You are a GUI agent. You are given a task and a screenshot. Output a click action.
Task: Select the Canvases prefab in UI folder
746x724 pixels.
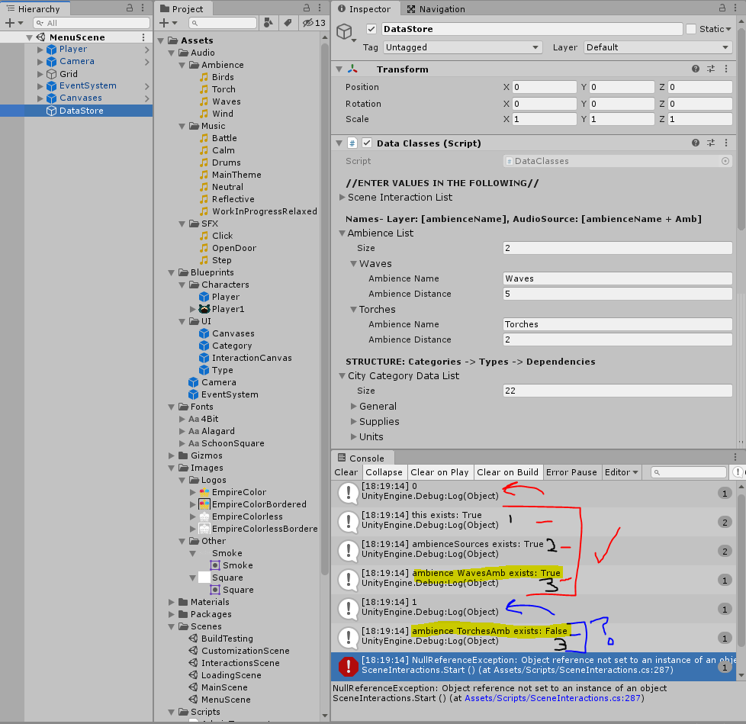[x=233, y=333]
